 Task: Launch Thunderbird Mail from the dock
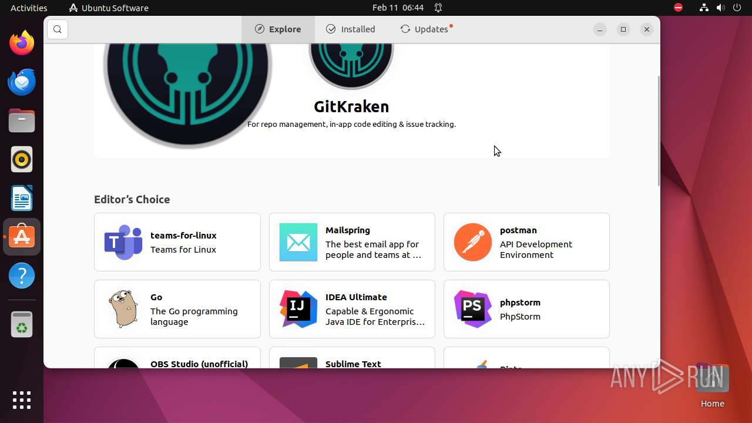22,82
